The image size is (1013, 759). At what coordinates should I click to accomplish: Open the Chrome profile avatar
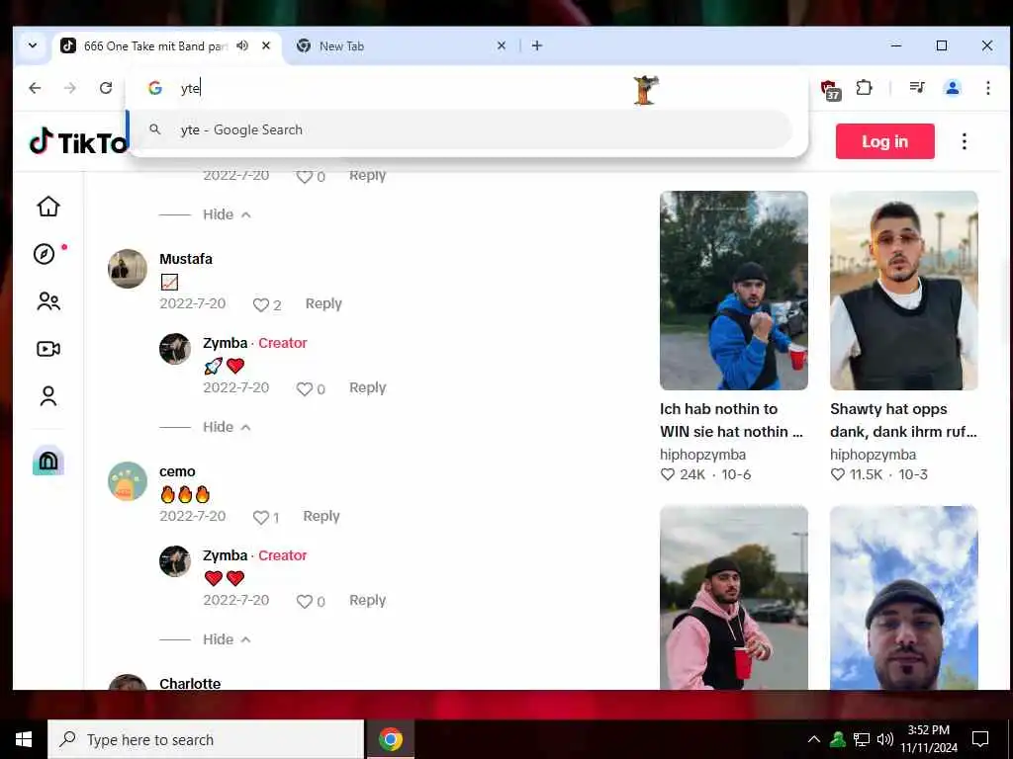tap(953, 88)
